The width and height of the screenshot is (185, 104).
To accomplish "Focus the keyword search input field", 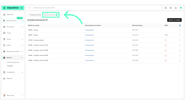I will click(x=97, y=8).
